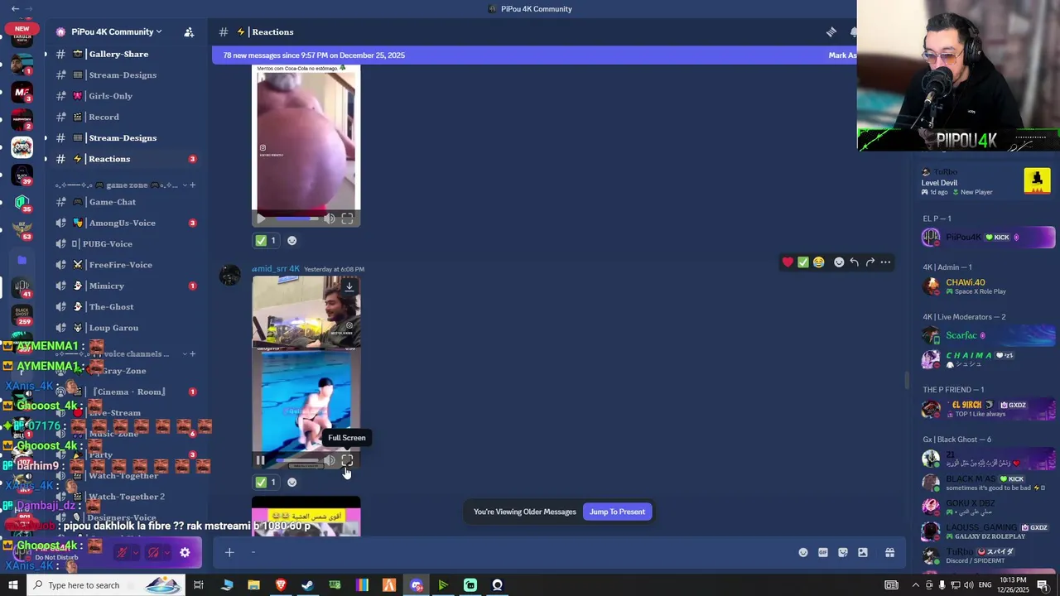1060x596 pixels.
Task: React with the red heart quick reaction
Action: [788, 262]
